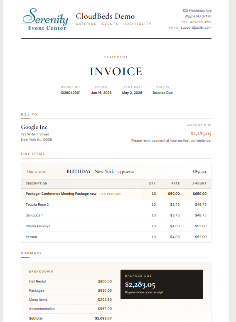Image resolution: width=236 pixels, height=322 pixels.
Task: Click the Sherry Harveys item
Action: pyautogui.click(x=38, y=226)
